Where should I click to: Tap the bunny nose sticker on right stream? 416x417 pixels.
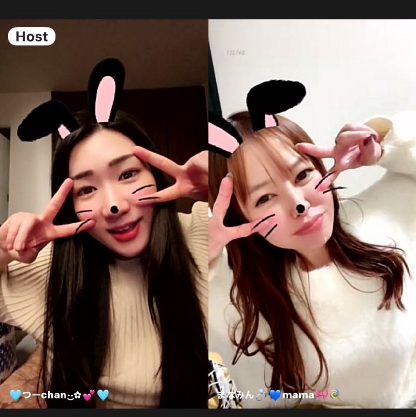coord(301,208)
